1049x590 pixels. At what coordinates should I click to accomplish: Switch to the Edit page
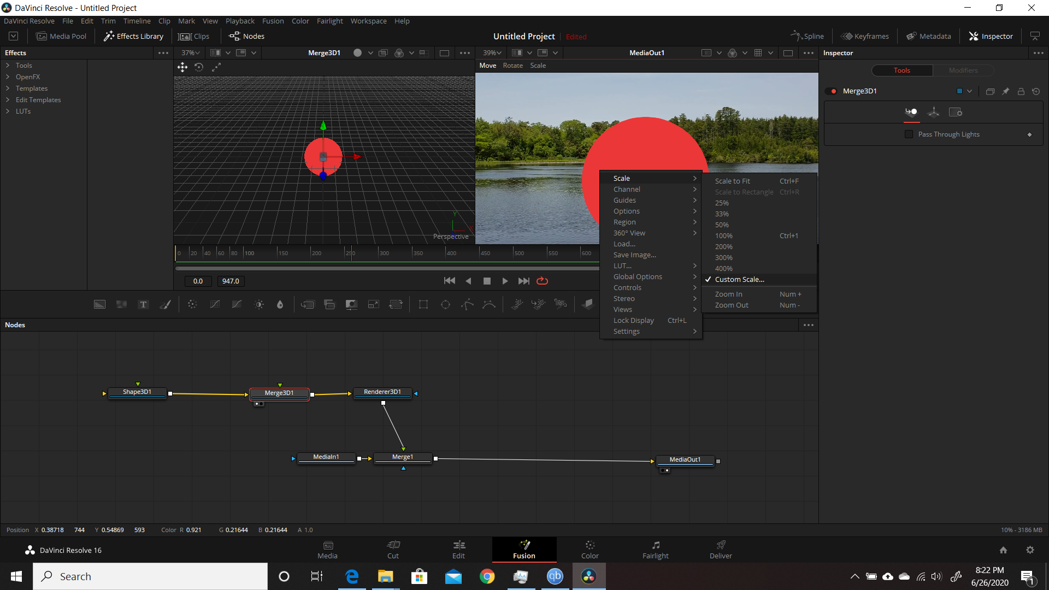click(458, 550)
